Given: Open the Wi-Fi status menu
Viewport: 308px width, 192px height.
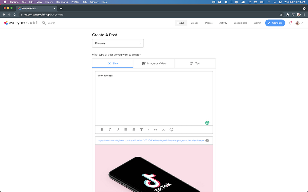Looking at the screenshot, I should (x=269, y=2).
